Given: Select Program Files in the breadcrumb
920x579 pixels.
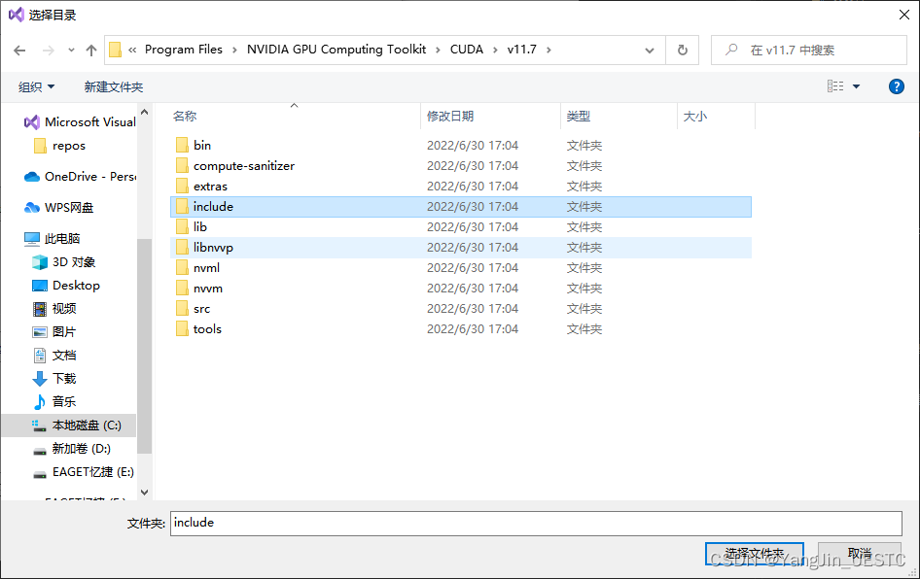Looking at the screenshot, I should click(184, 50).
